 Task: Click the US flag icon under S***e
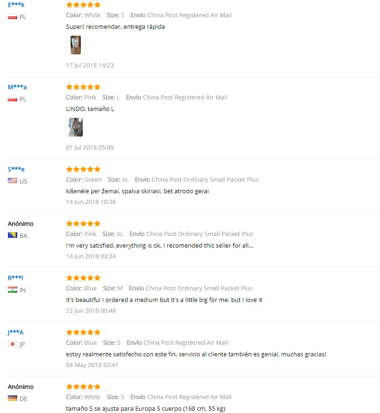click(13, 181)
